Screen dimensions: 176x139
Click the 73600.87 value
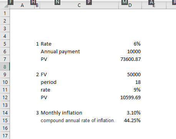(131, 59)
